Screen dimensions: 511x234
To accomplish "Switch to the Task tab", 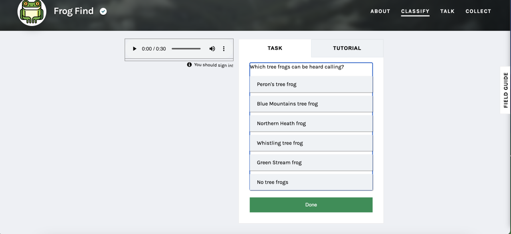I will pyautogui.click(x=275, y=48).
